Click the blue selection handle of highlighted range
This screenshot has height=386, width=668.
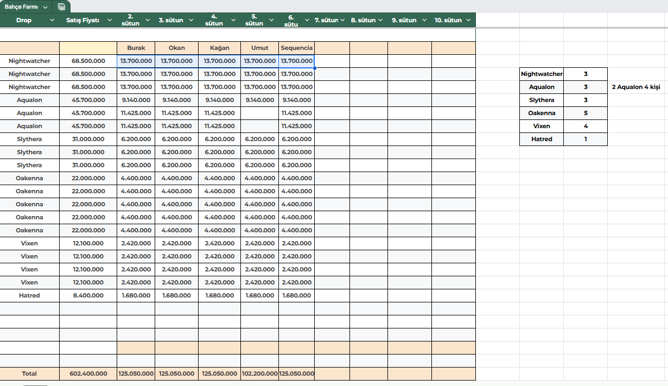coord(315,68)
